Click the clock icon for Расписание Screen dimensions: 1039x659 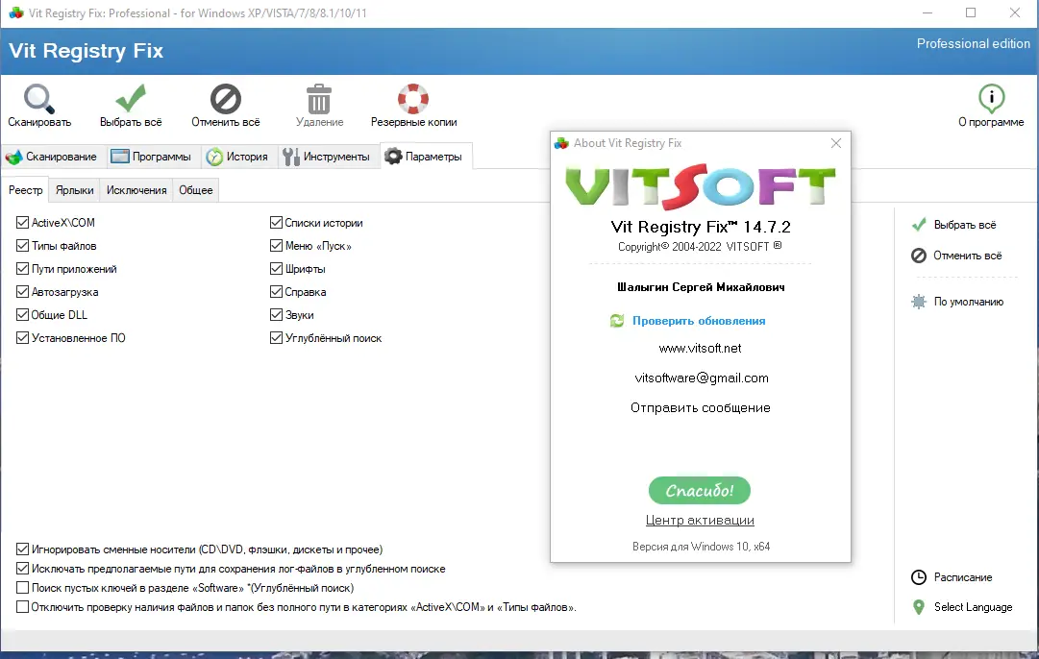[x=919, y=577]
